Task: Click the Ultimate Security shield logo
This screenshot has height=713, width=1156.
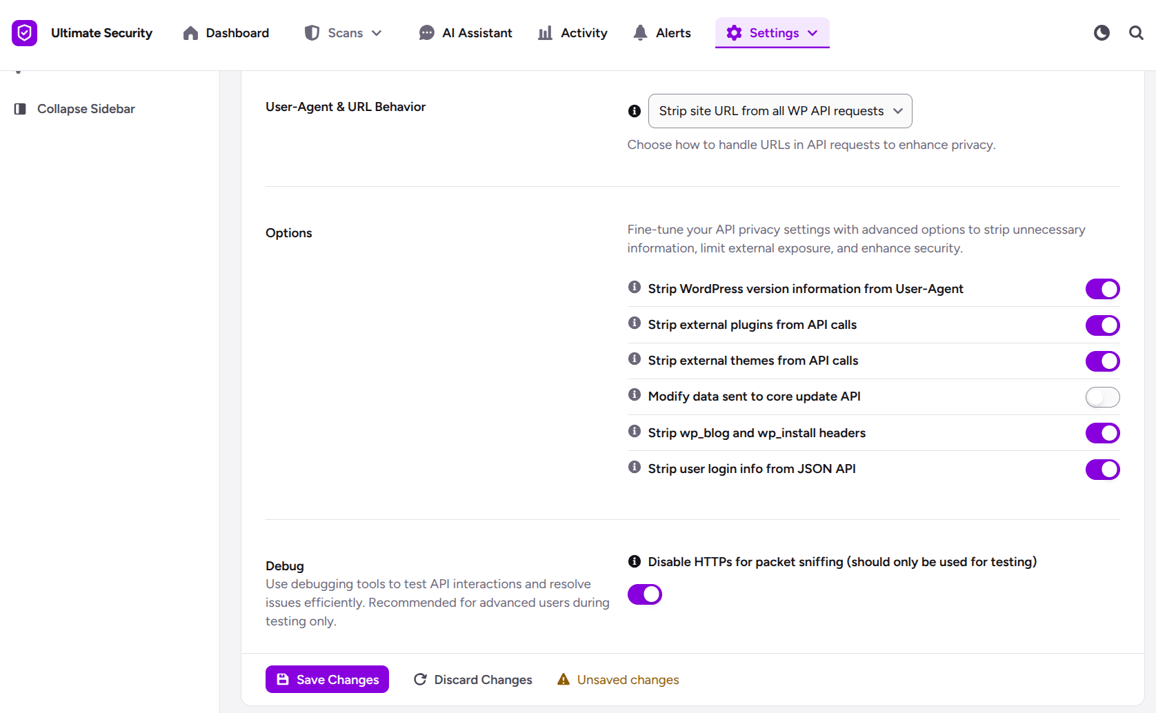Action: click(24, 33)
